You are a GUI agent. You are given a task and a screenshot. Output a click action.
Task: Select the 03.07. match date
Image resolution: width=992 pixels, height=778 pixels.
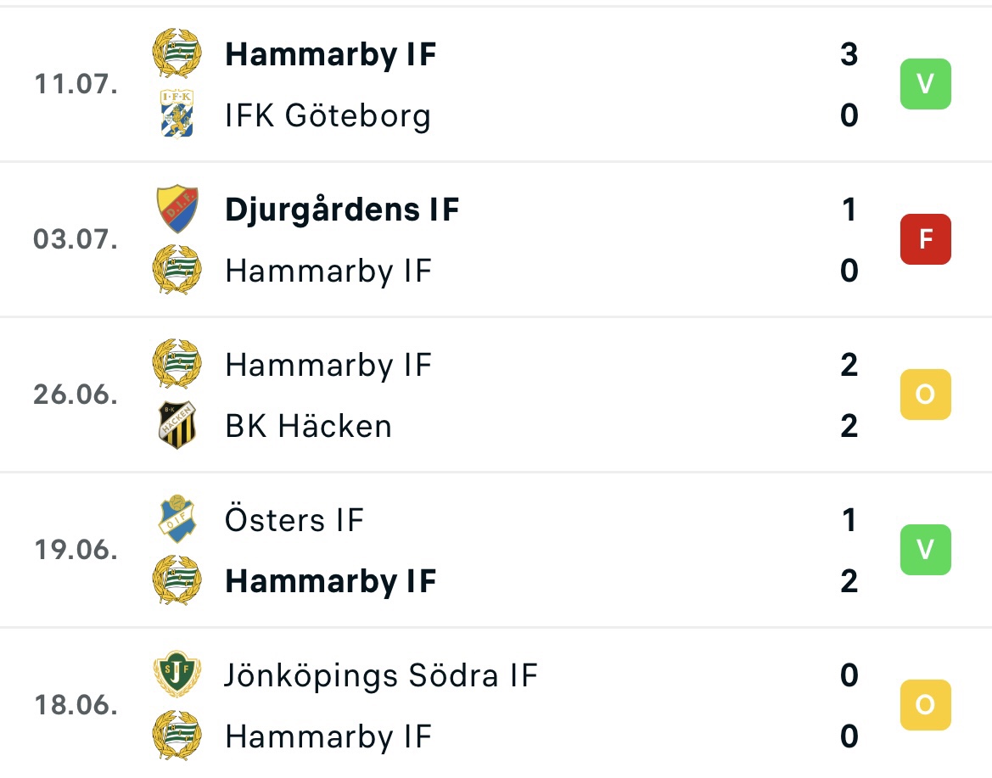tap(76, 239)
